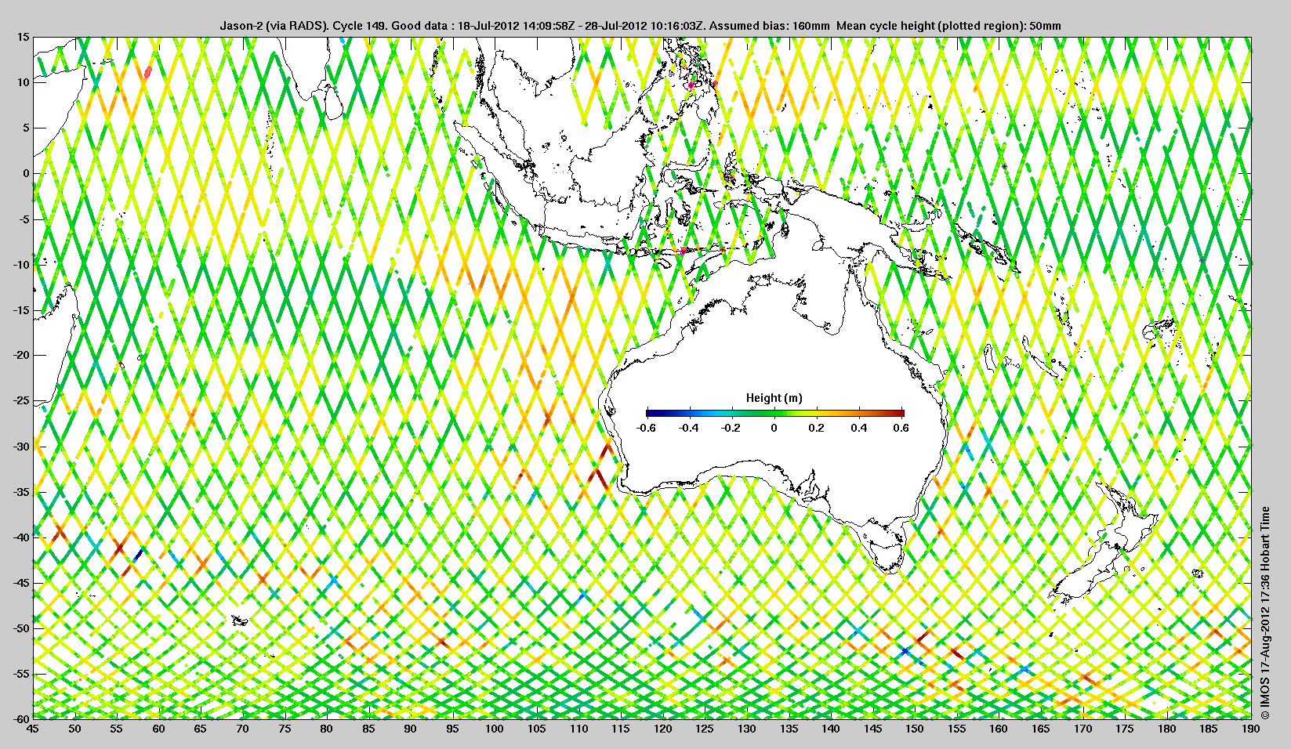Click longitude axis label 60
Image resolution: width=1291 pixels, height=749 pixels.
(158, 729)
